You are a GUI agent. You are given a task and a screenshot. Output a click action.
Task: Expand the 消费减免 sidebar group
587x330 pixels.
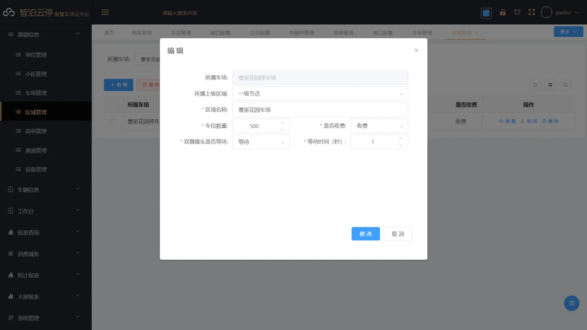46,254
